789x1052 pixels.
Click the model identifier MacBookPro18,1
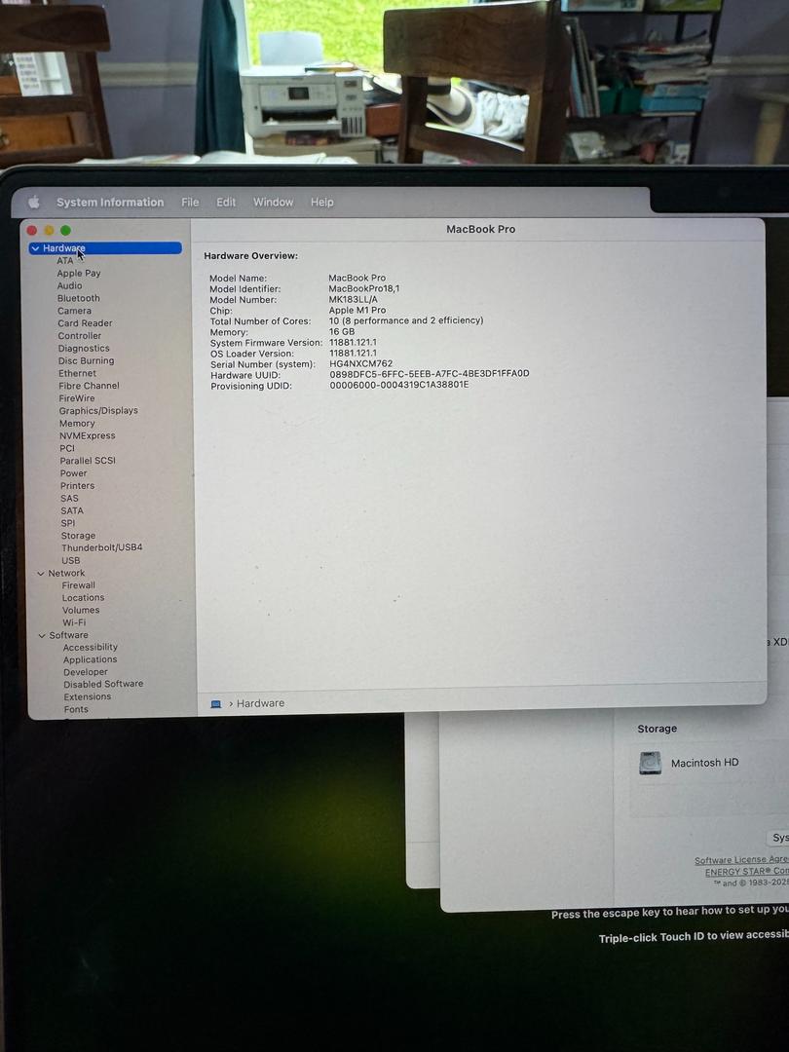(x=364, y=288)
